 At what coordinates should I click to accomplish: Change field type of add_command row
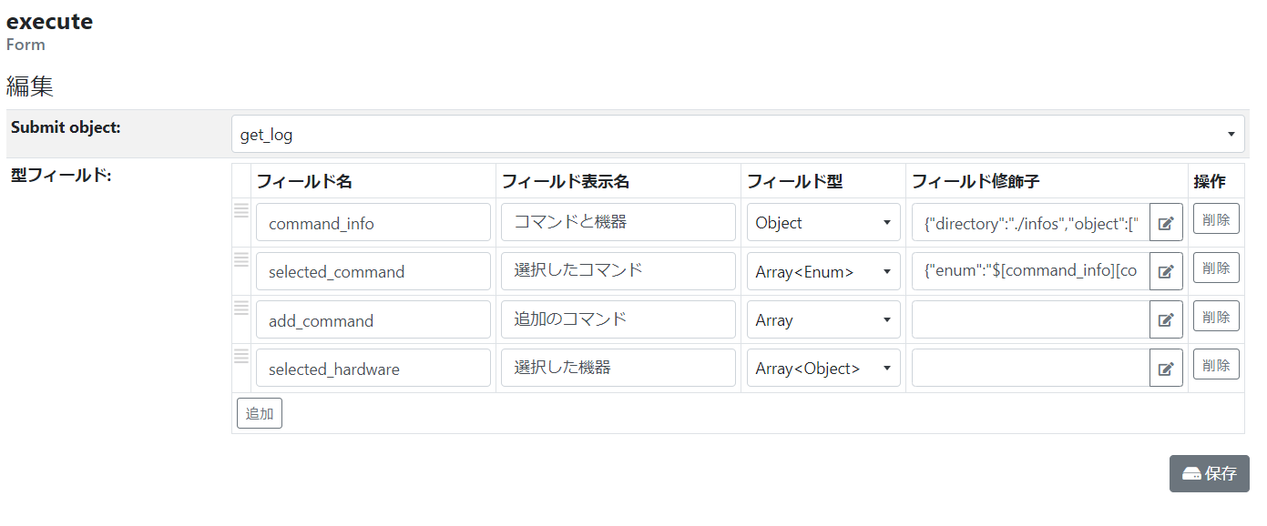click(x=823, y=320)
